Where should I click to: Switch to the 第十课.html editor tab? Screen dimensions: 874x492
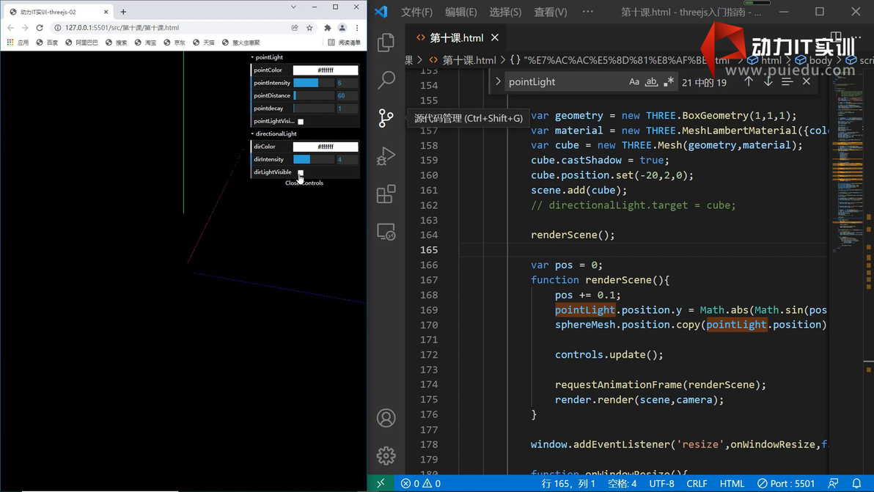point(455,37)
